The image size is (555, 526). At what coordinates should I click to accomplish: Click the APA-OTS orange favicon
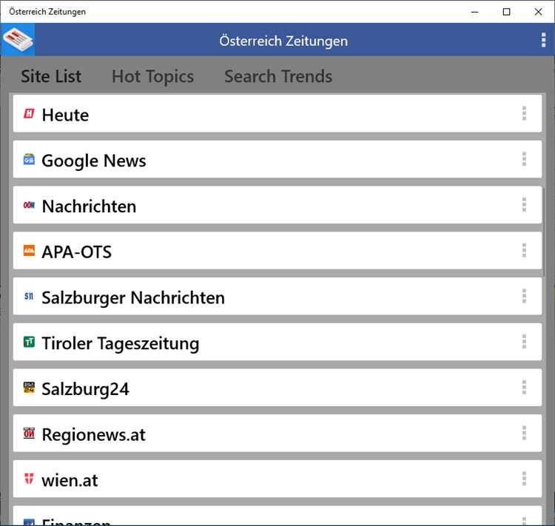pyautogui.click(x=29, y=251)
